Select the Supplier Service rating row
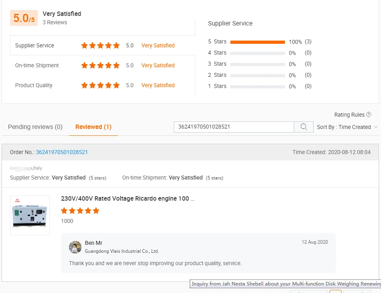The height and width of the screenshot is (293, 381). point(35,45)
